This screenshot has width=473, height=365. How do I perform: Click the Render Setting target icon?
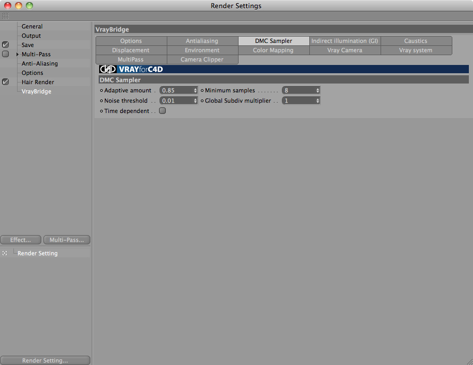tap(5, 253)
